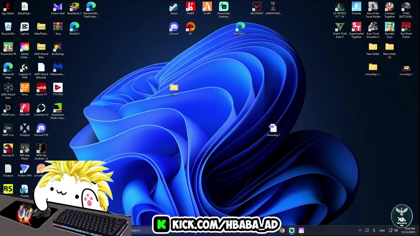Launch TLauncher PE

click(x=8, y=49)
